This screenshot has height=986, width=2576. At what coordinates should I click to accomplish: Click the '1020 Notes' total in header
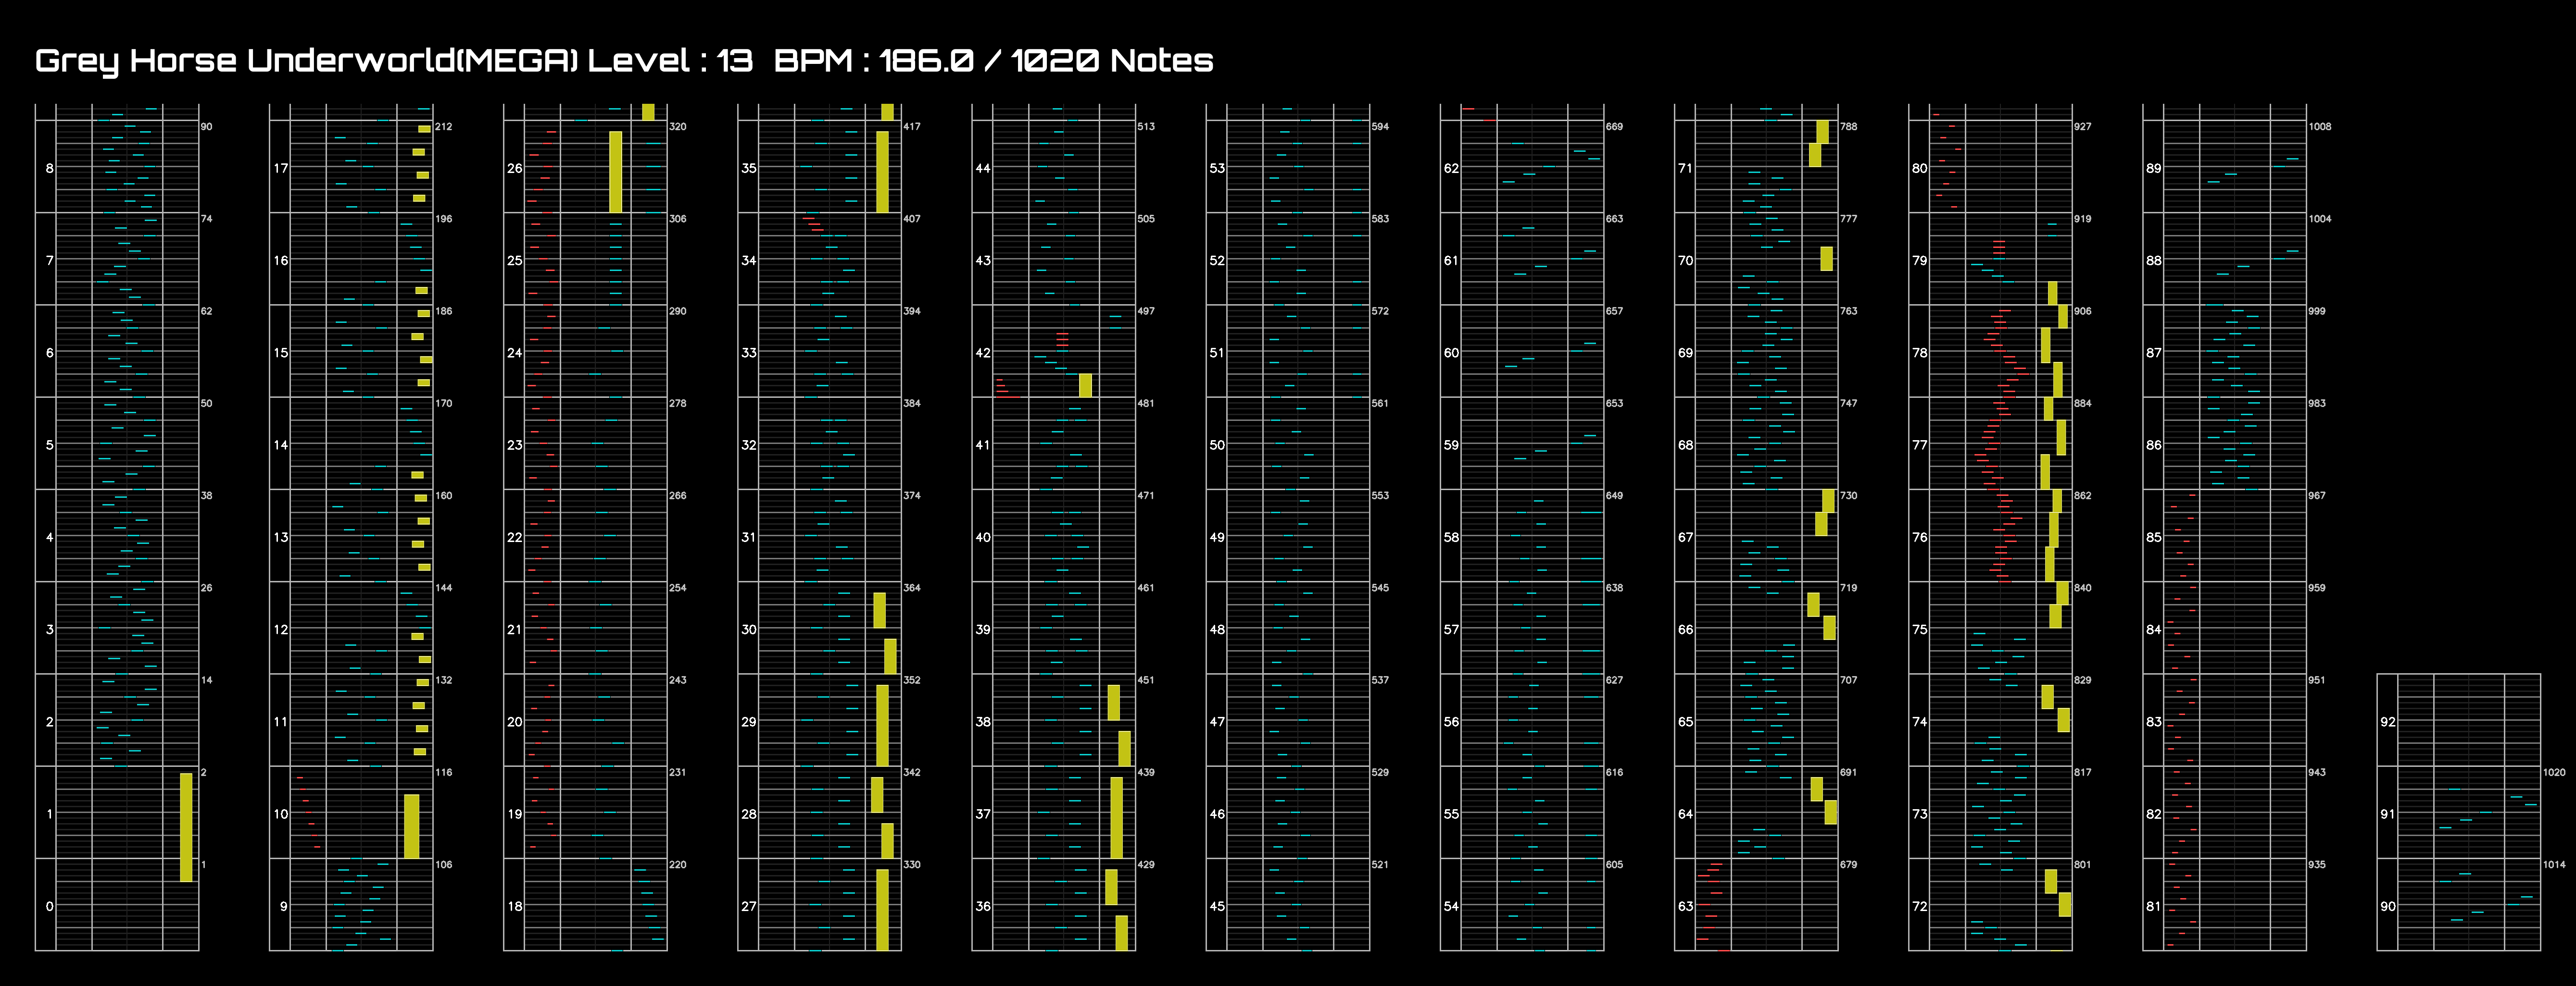tap(1112, 60)
